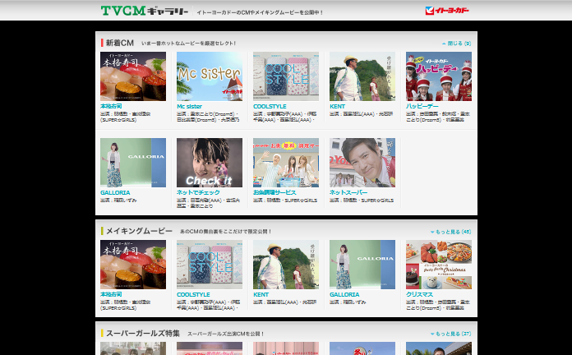Screen dimensions: 572x355
Task: Expand メイキングムービー with もっと見る (45)
Action: pos(451,232)
